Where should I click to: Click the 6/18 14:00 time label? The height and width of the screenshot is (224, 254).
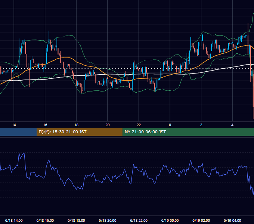14,220
